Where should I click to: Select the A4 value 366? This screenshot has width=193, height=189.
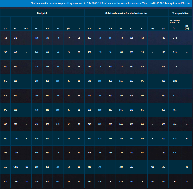[121, 124]
